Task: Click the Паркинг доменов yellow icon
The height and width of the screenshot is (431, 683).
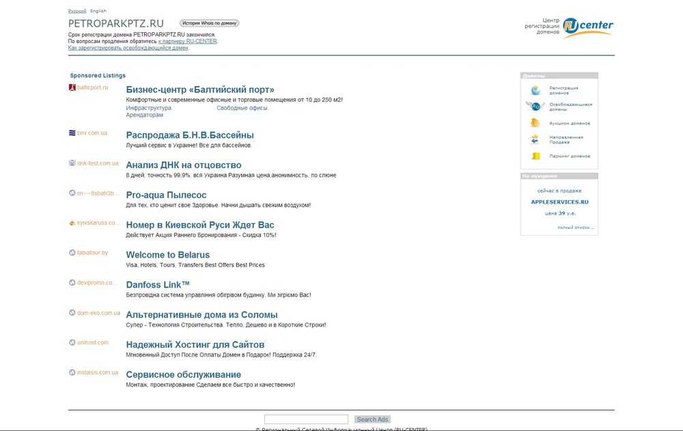Action: click(x=535, y=156)
